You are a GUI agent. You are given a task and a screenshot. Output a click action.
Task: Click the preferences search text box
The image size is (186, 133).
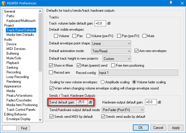9,128
